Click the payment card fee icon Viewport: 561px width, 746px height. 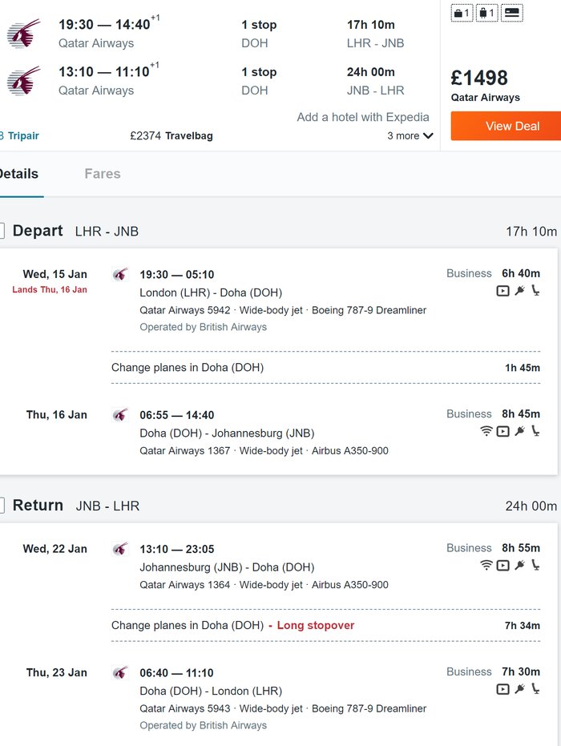click(513, 13)
